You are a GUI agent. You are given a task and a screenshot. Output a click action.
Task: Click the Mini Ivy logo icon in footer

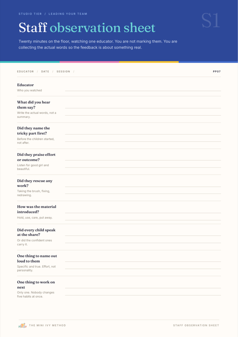point(22,325)
